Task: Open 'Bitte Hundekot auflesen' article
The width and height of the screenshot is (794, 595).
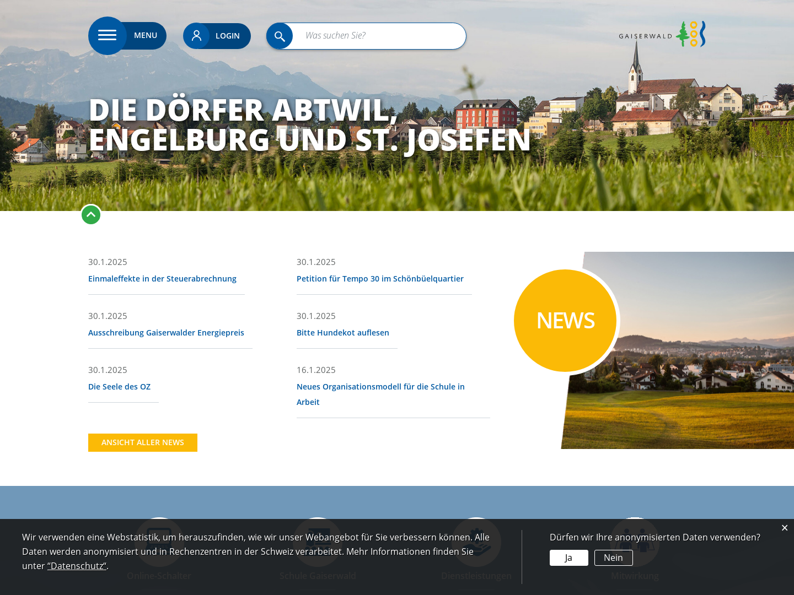Action: 343,333
